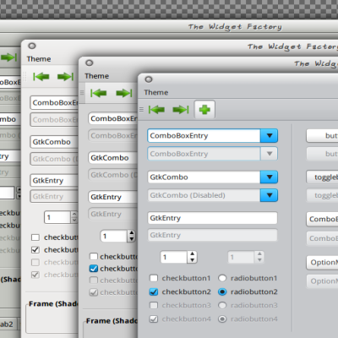Click the back arrow in the window with a black checkmark checkbox
338x338 pixels.
coord(41,76)
